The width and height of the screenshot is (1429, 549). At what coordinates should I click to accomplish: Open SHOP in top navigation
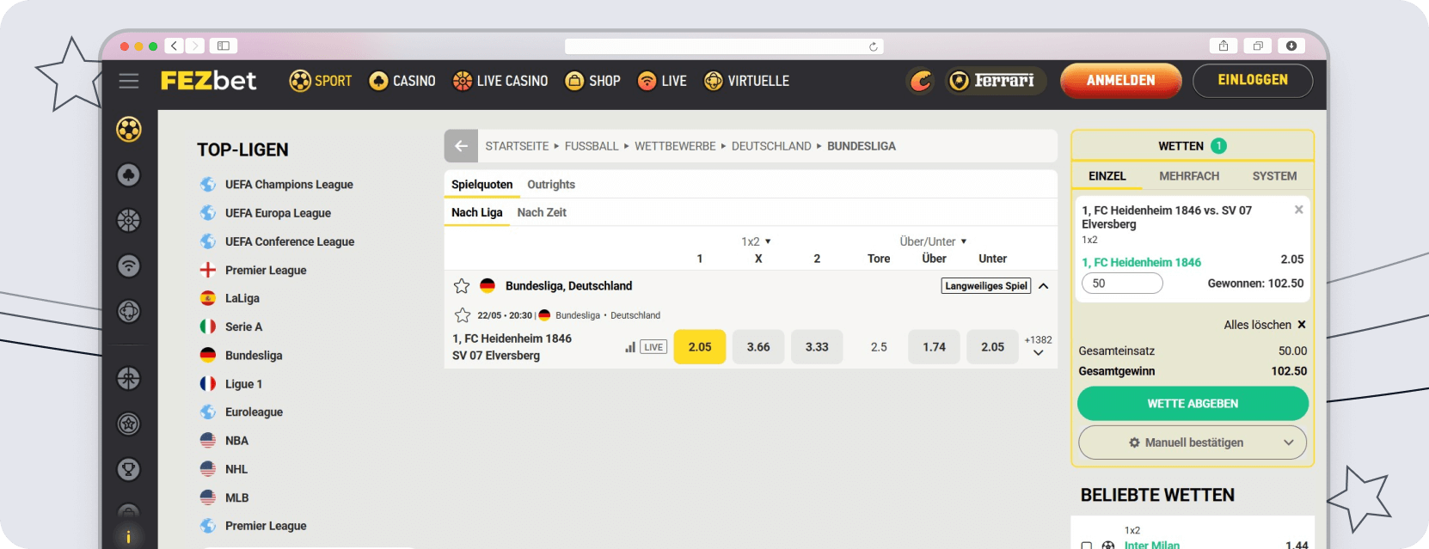[x=592, y=81]
